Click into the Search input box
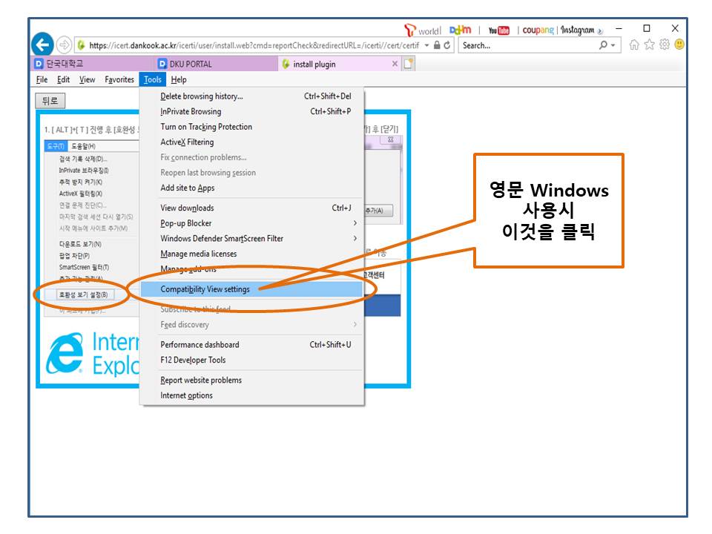The width and height of the screenshot is (712, 534). [527, 45]
